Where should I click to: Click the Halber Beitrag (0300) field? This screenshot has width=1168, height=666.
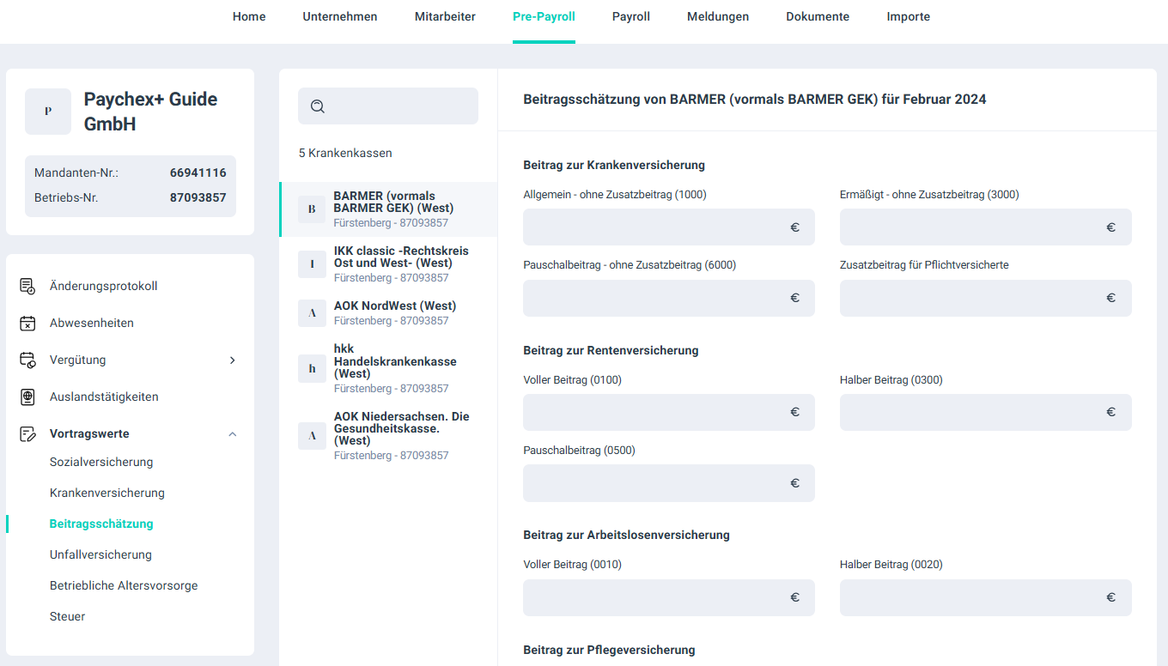(986, 412)
